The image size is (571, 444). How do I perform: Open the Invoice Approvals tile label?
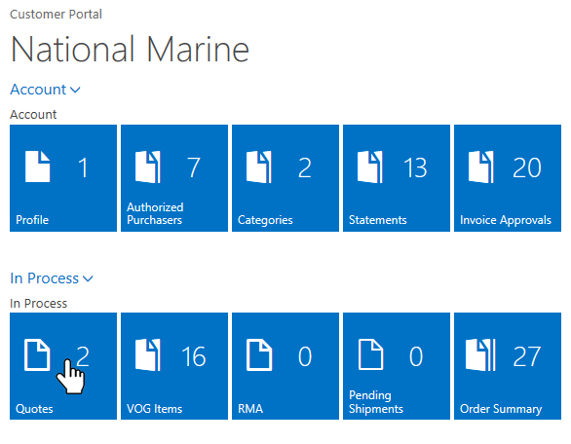click(x=506, y=220)
